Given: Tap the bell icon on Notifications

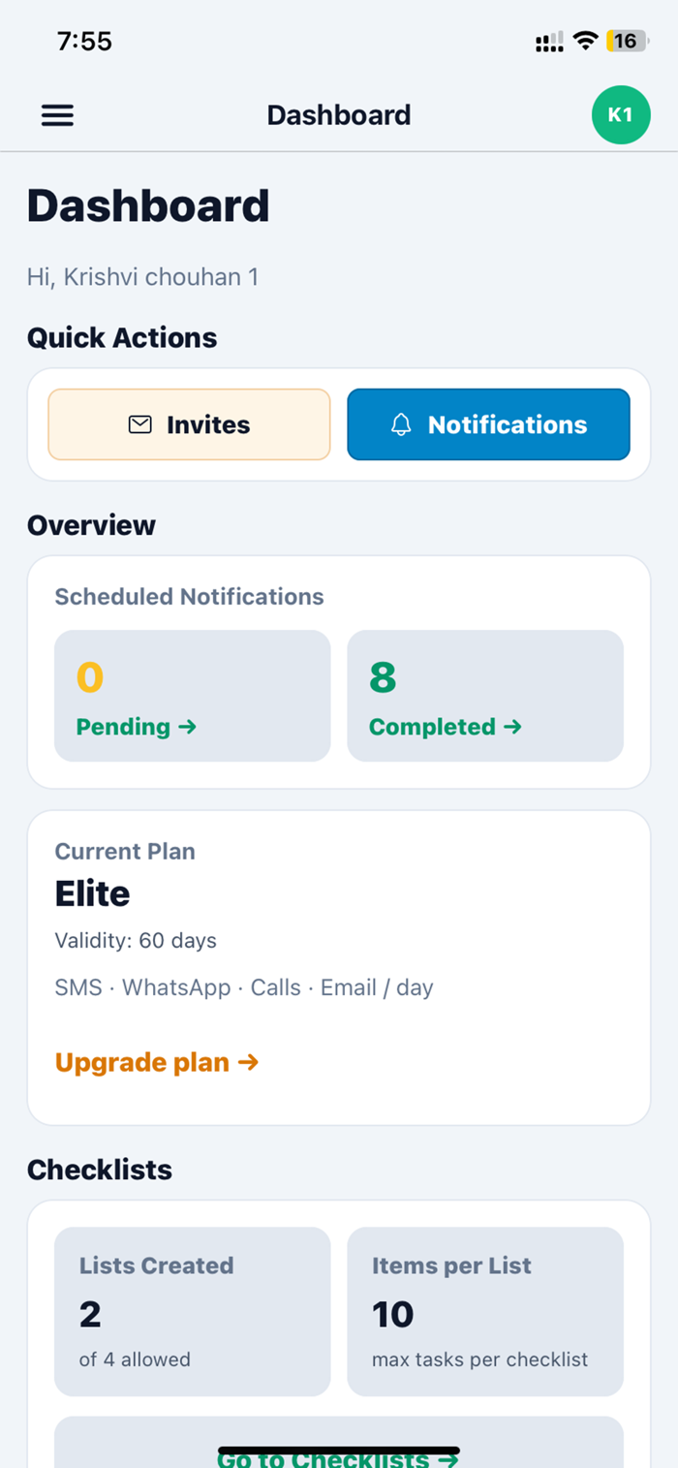Looking at the screenshot, I should pyautogui.click(x=401, y=424).
